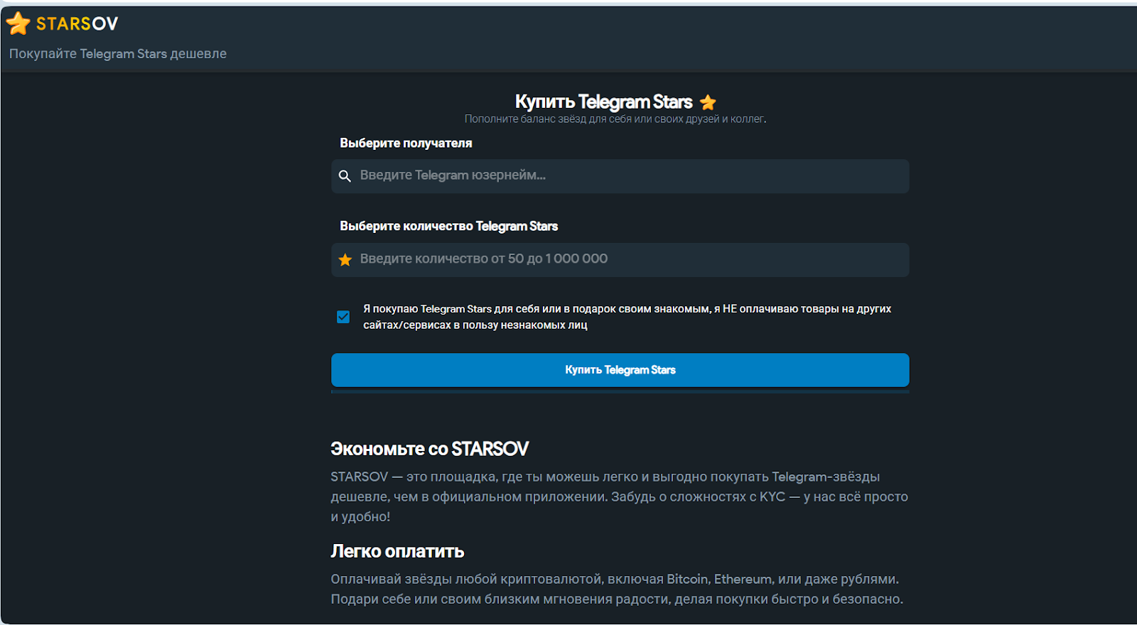Screen dimensions: 1137x625
Task: Open the STARSOV home text link
Action: click(x=77, y=24)
